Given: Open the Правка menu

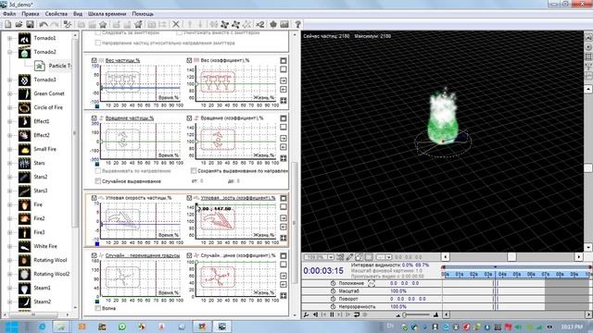Looking at the screenshot, I should [x=31, y=14].
